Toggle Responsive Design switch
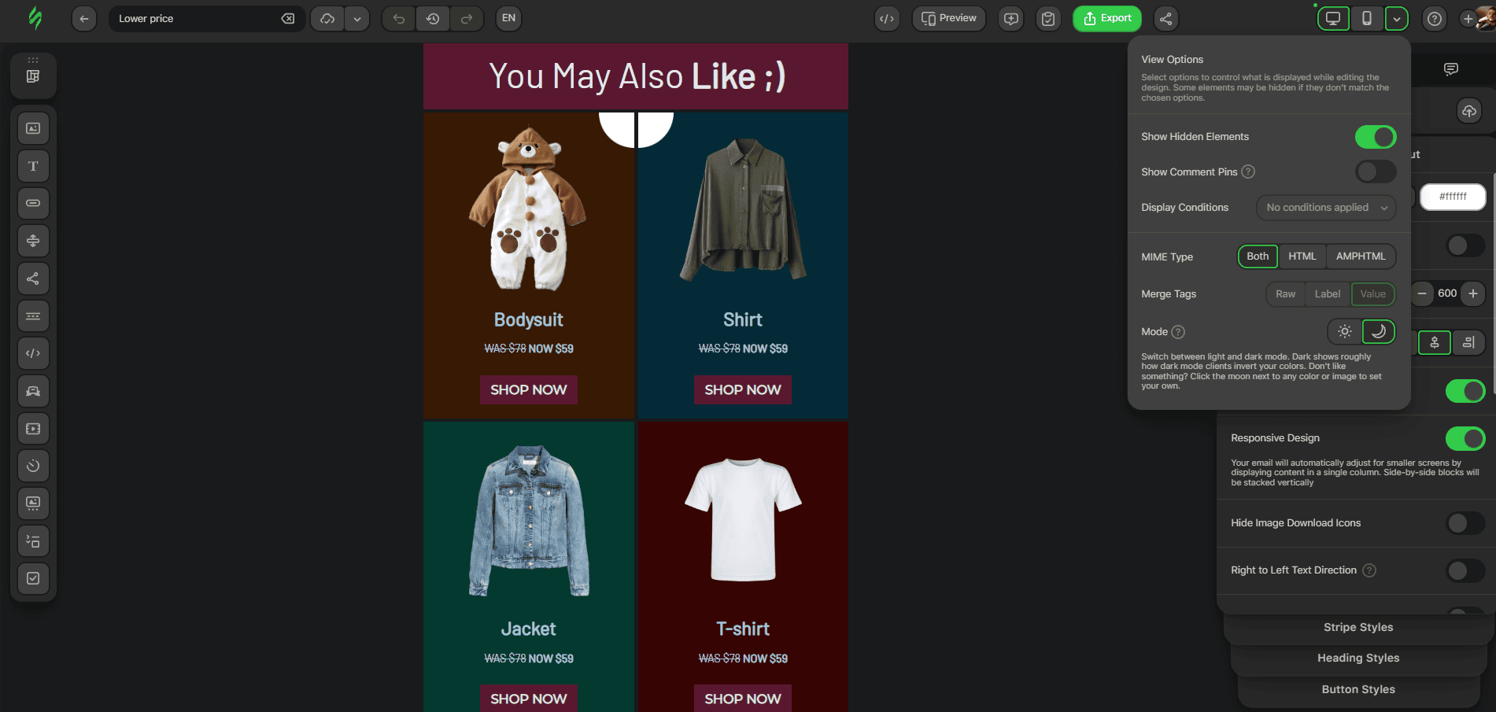 1465,438
